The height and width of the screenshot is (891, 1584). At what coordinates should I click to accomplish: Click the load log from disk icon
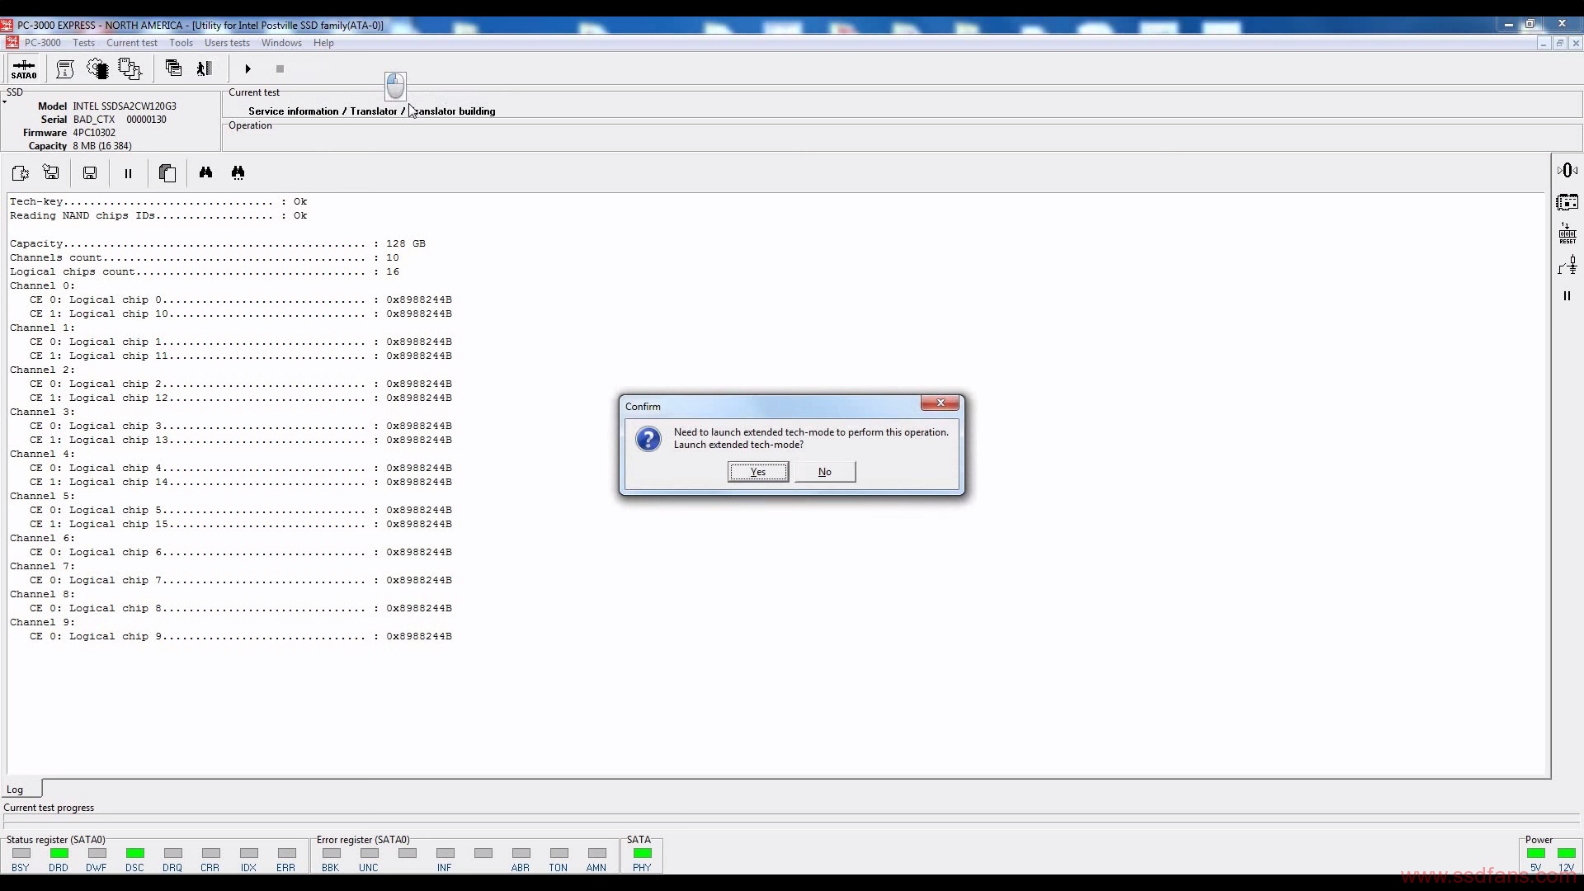point(51,172)
